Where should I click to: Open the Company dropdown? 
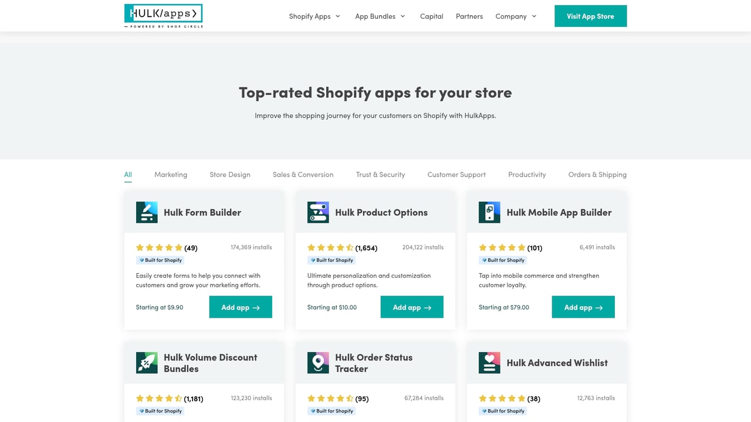click(x=516, y=16)
